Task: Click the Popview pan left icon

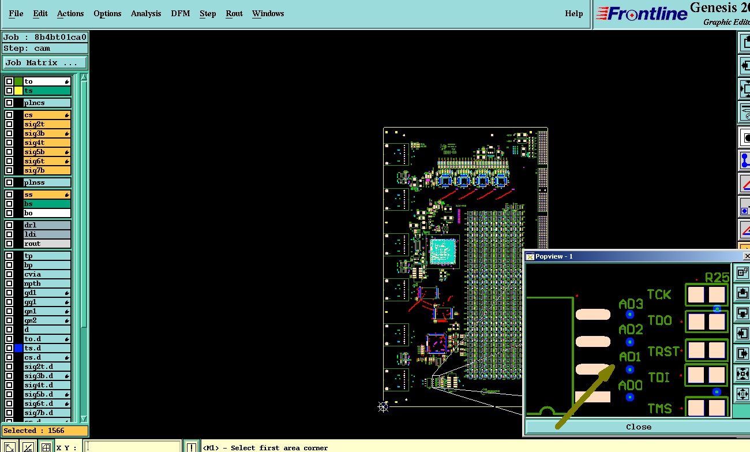Action: point(741,333)
